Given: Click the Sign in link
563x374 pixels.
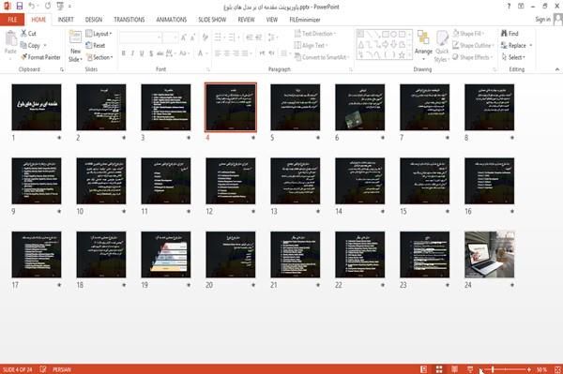Looking at the screenshot, I should [542, 20].
